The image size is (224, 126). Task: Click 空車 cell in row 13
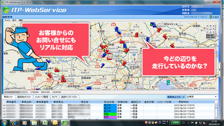119,114
